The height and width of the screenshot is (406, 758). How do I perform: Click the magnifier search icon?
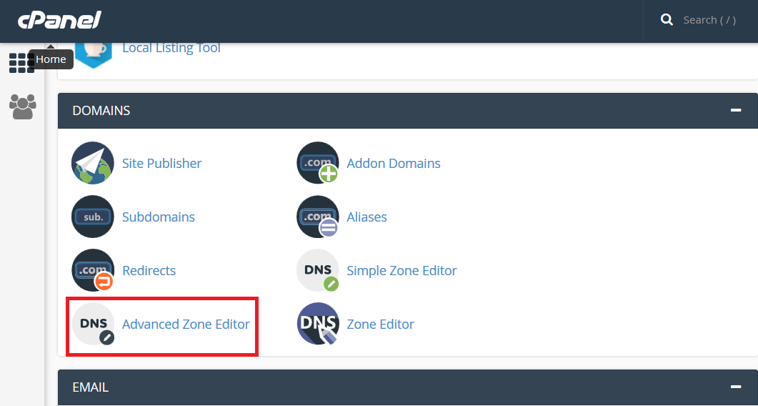667,20
